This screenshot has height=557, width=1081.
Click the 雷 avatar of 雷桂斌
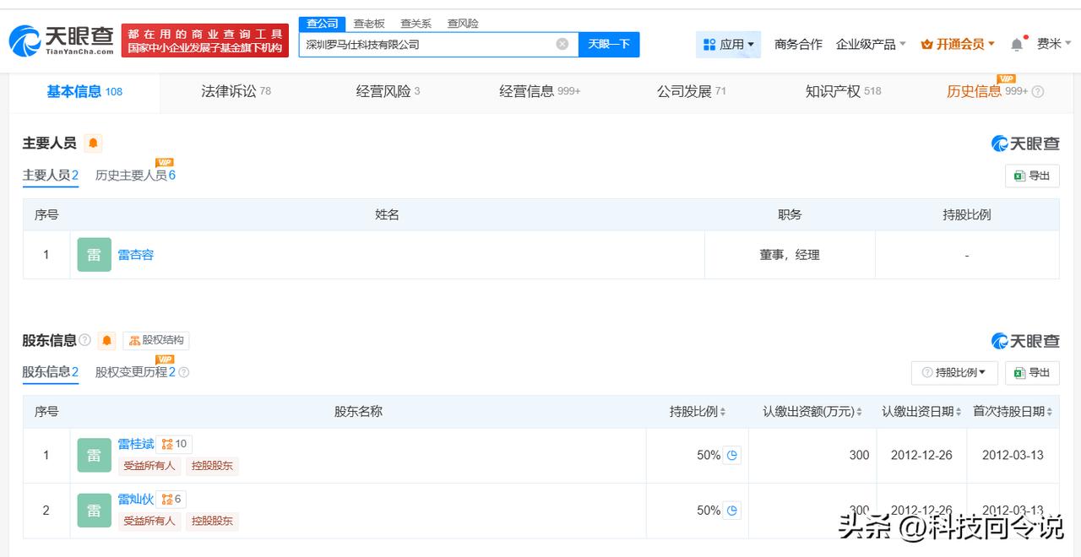pos(94,455)
